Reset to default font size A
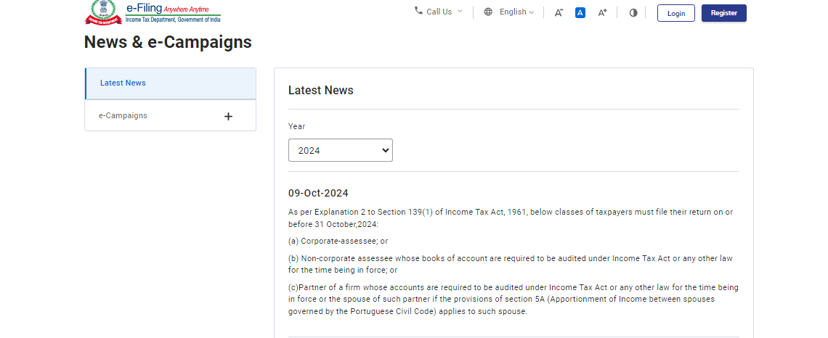828x338 pixels. coord(580,12)
